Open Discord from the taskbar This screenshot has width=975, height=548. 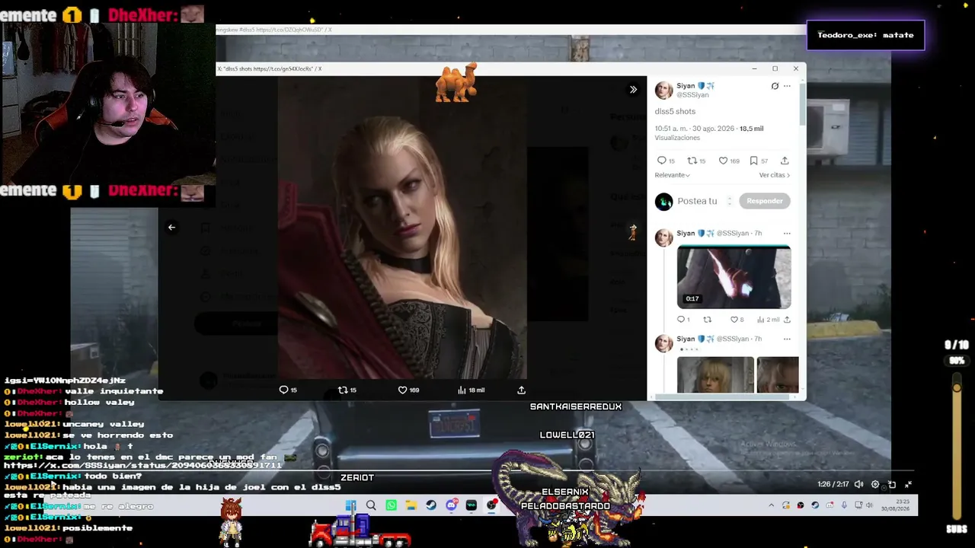coord(452,505)
